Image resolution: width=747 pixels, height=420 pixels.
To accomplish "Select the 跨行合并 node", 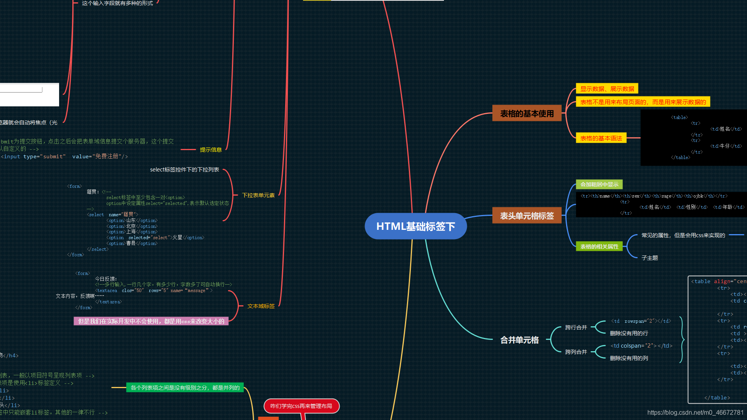I will (x=576, y=327).
